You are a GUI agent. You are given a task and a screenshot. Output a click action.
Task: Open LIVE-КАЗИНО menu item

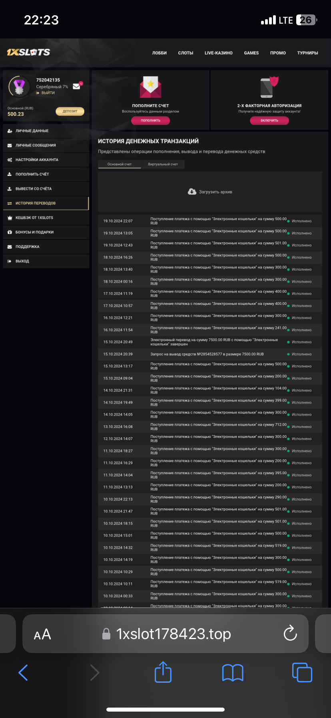point(218,53)
